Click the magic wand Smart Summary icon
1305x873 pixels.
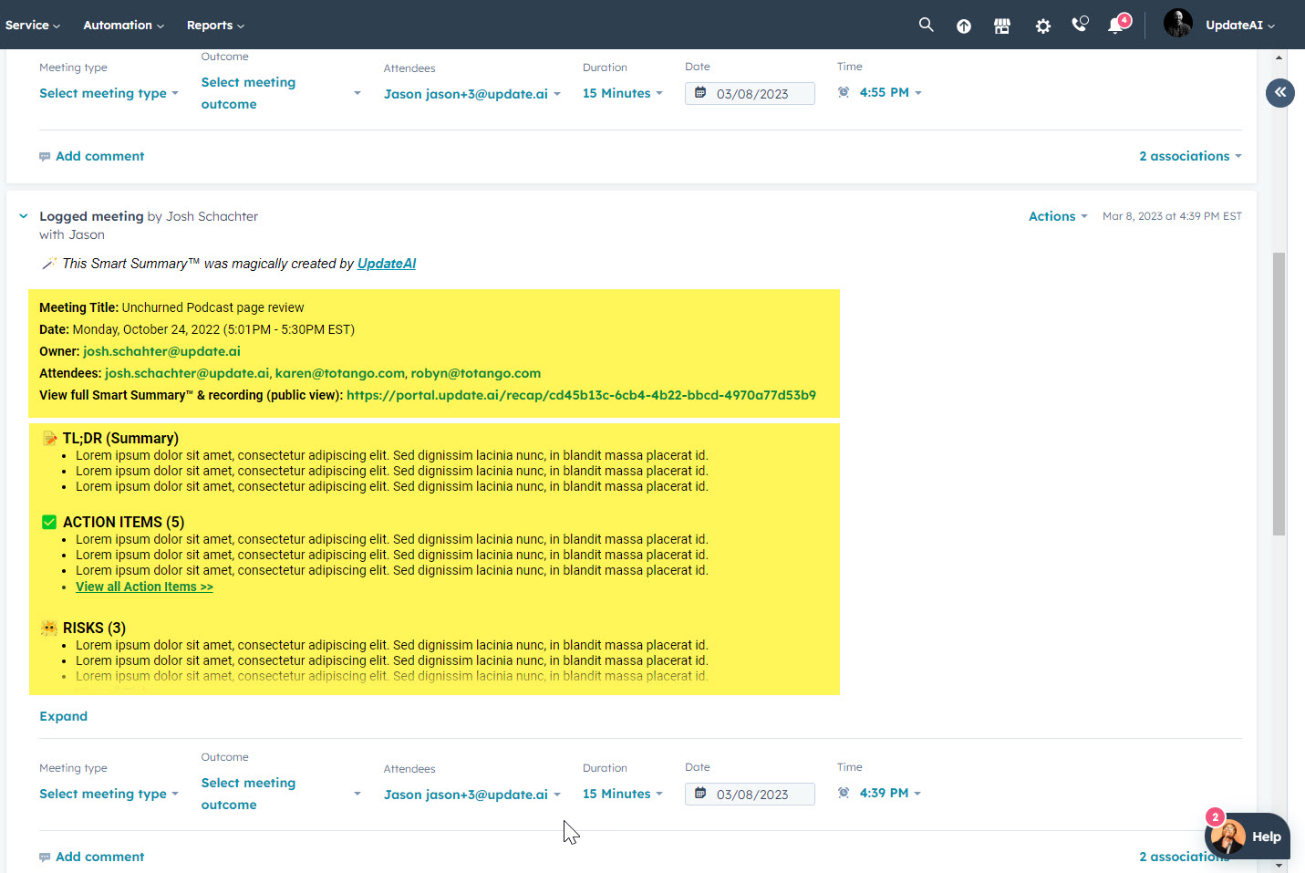[49, 264]
